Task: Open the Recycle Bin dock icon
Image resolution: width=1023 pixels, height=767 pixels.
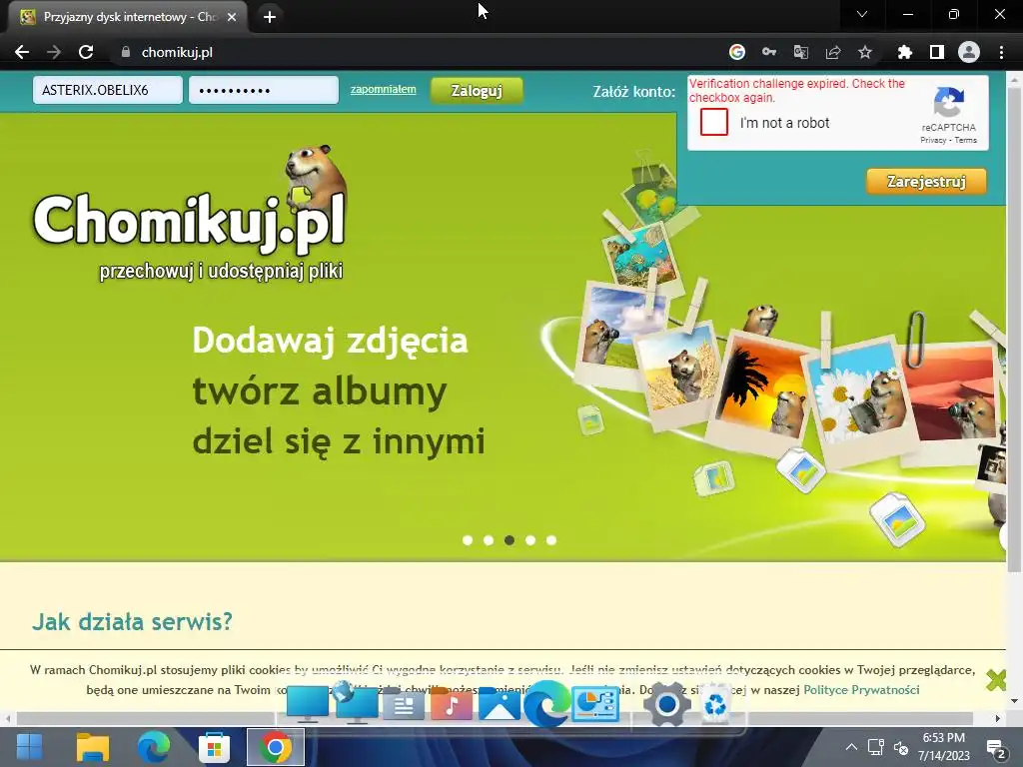Action: click(715, 704)
